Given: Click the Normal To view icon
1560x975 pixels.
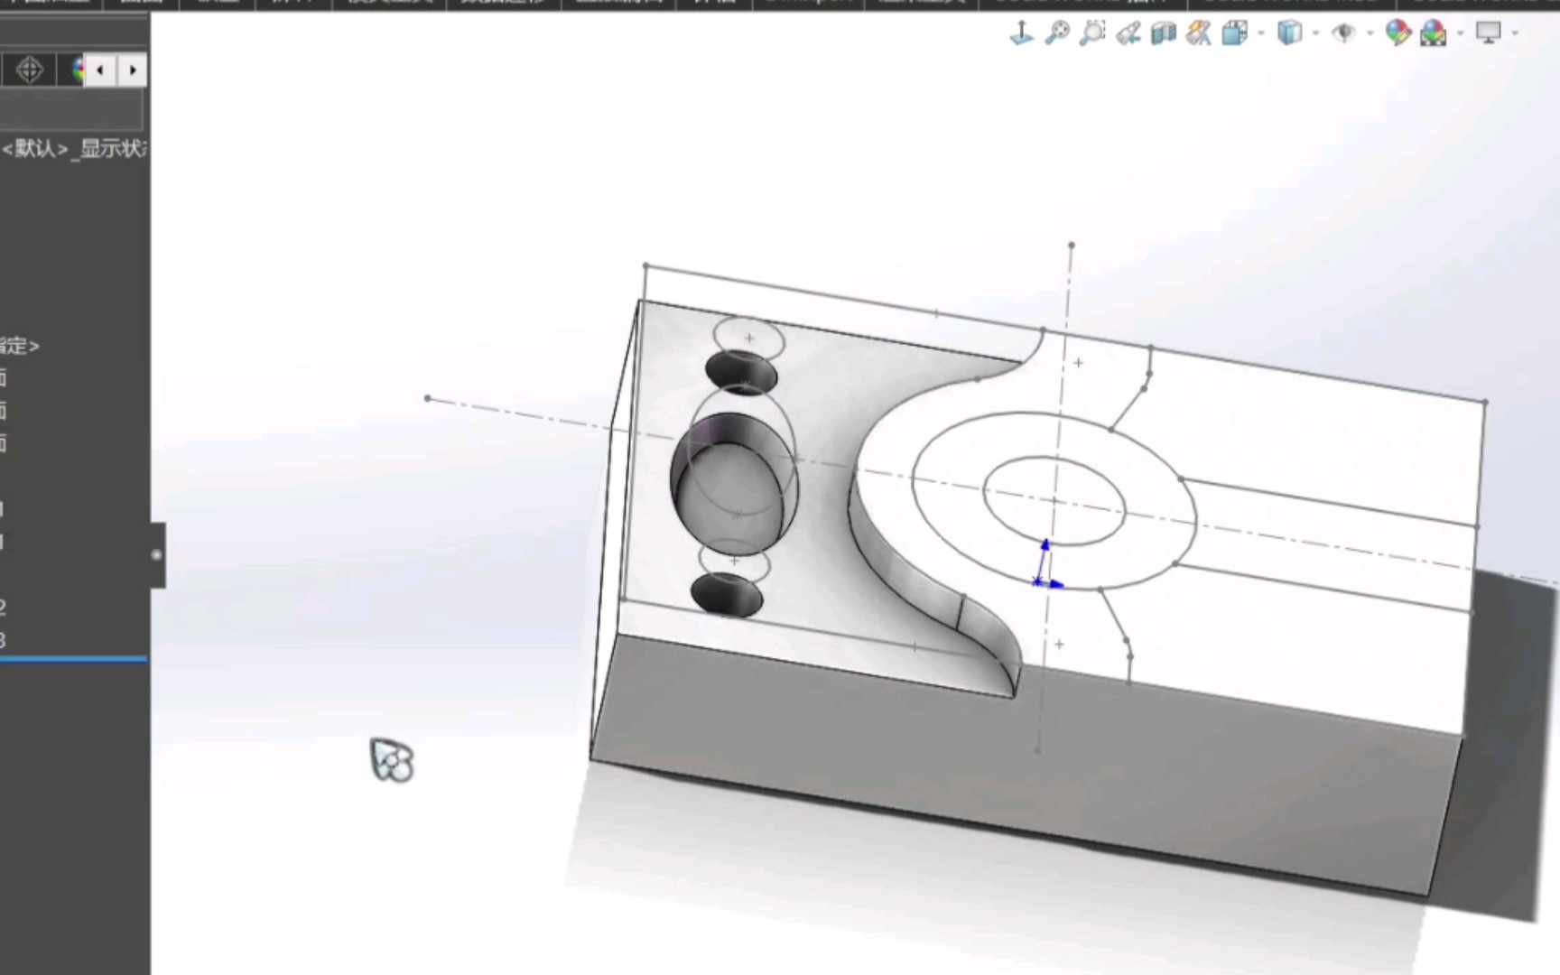Looking at the screenshot, I should [1021, 33].
